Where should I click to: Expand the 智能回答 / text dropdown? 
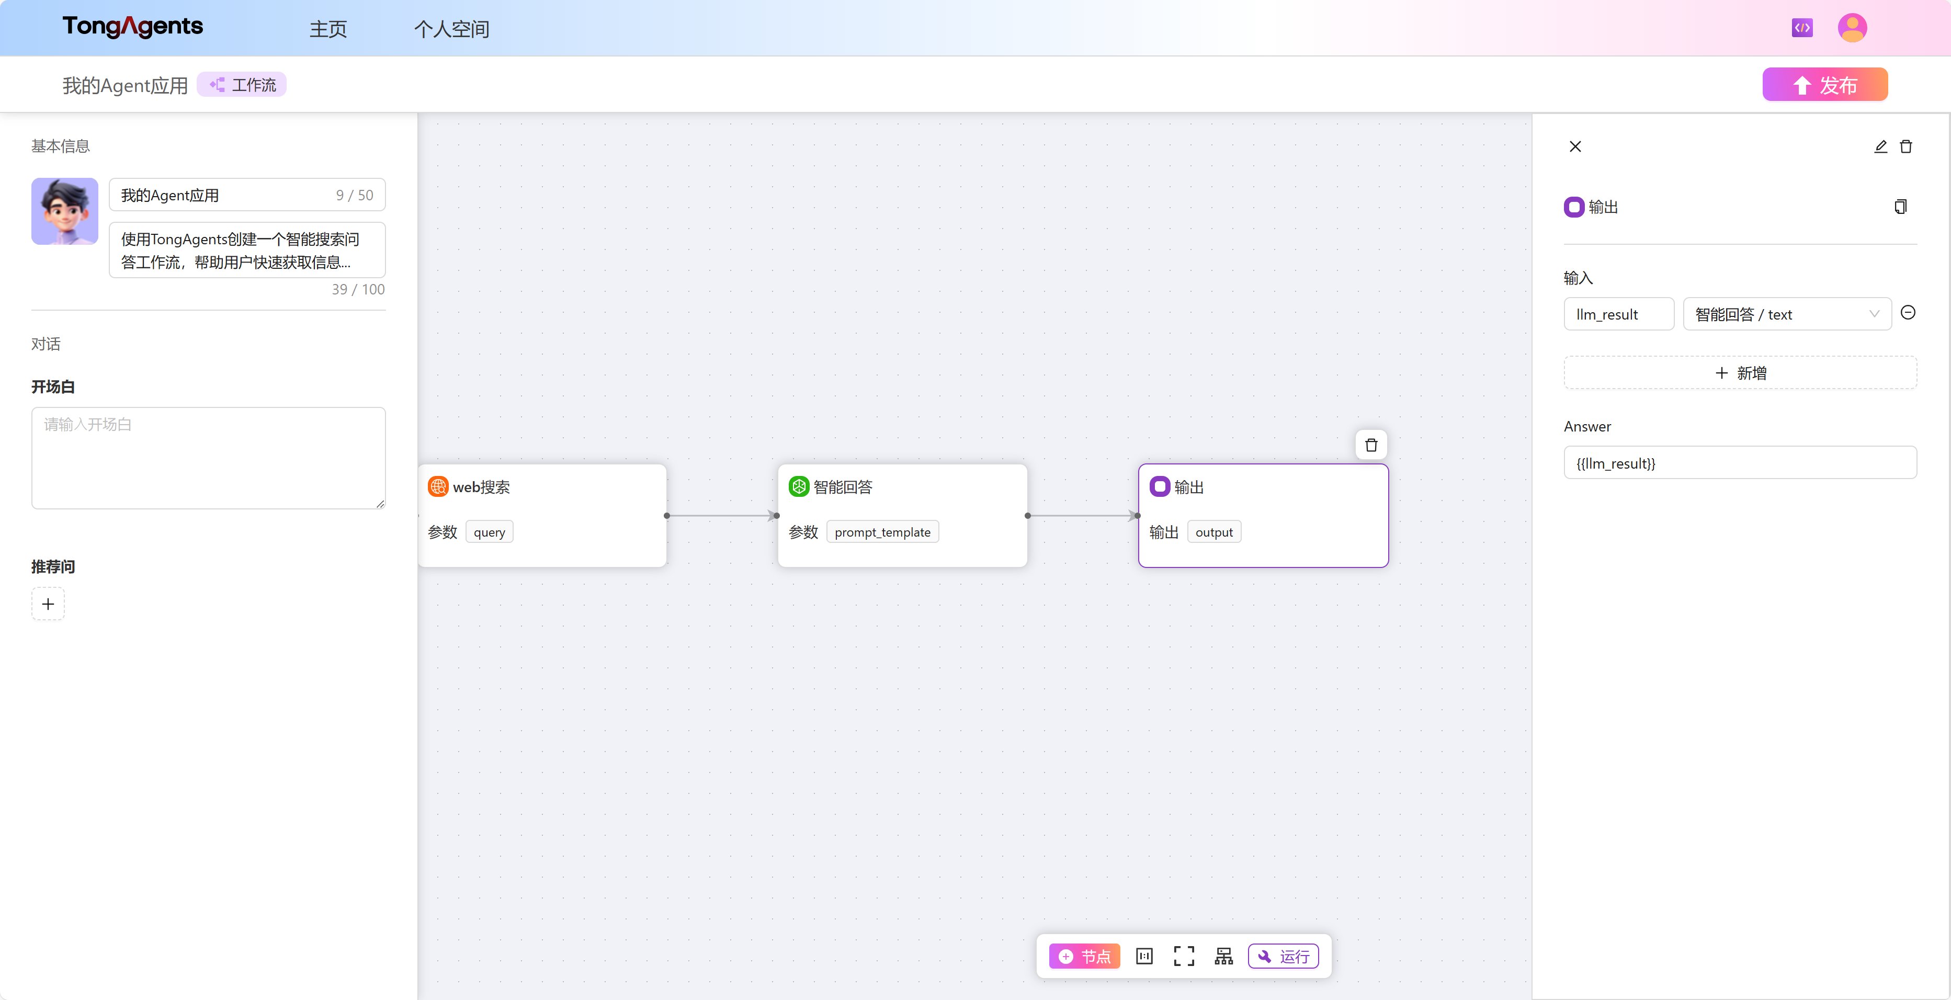[1787, 314]
